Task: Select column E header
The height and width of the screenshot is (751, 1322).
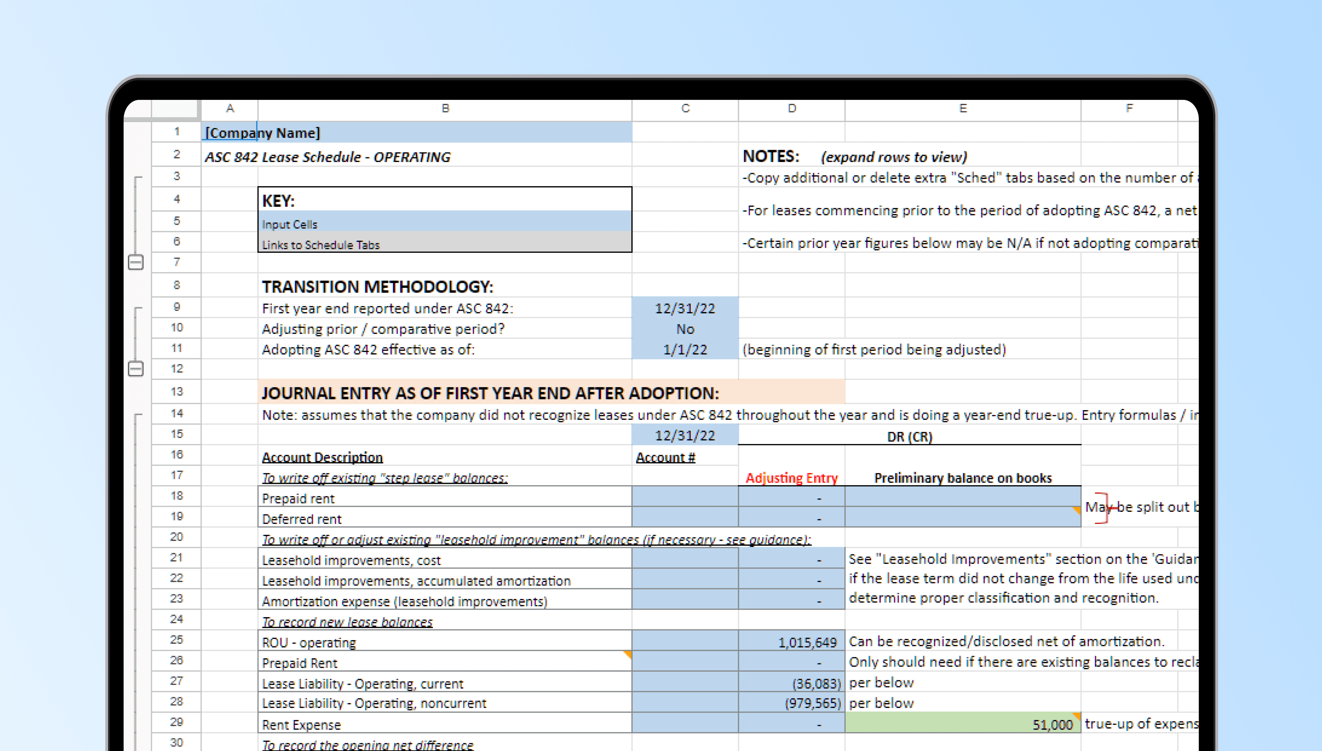Action: [x=963, y=108]
